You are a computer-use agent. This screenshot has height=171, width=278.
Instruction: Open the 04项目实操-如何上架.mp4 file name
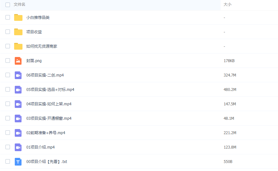[x=49, y=104]
